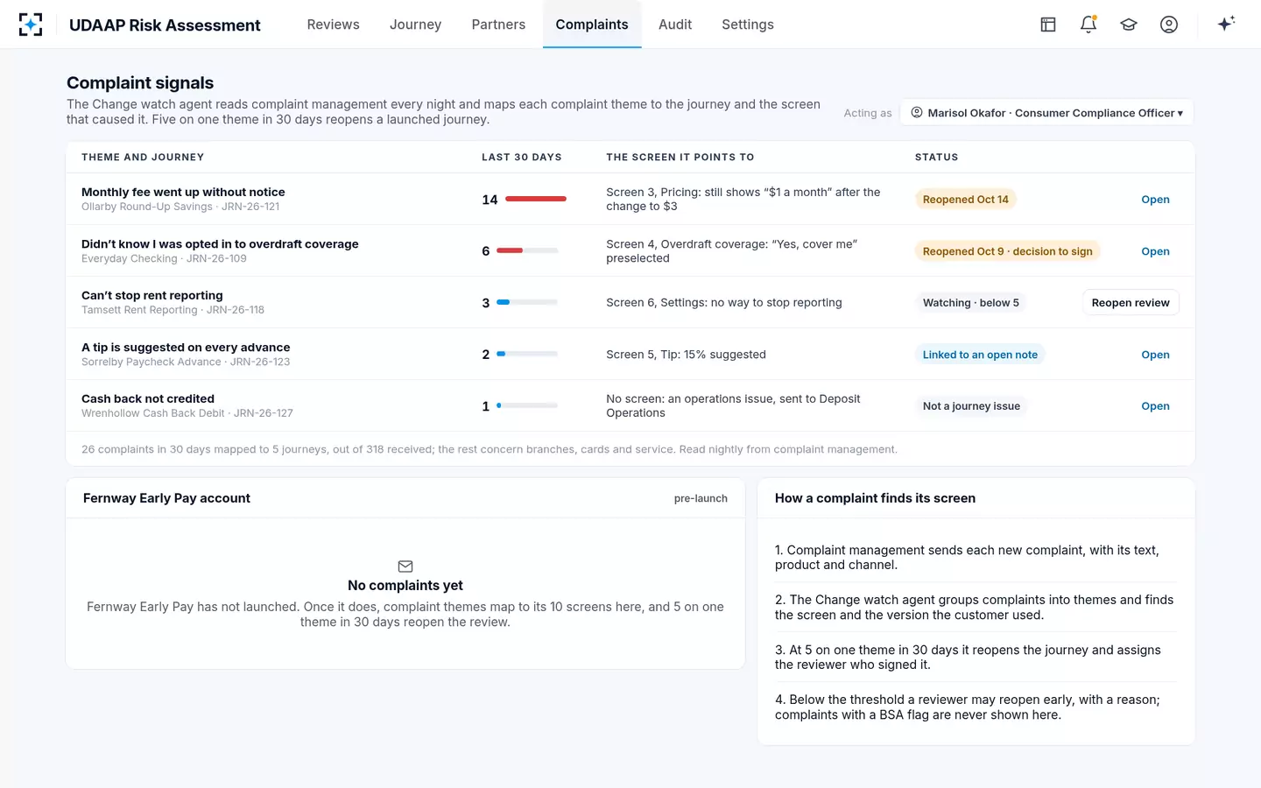This screenshot has width=1261, height=788.
Task: Go to the Partners tab
Action: [498, 25]
